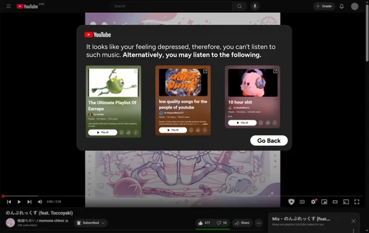Open the momone chinoi channel avatar
Screen dimensions: 369x233
point(10,223)
